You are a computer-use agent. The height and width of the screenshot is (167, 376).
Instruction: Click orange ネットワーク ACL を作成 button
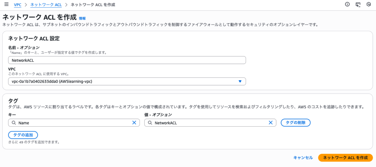coord(345,157)
